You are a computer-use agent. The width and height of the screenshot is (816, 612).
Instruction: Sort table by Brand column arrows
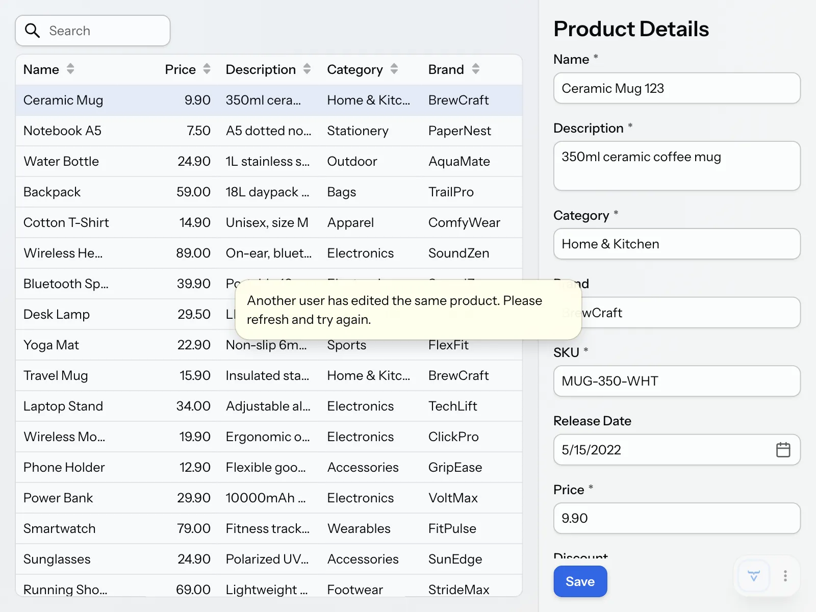pos(476,69)
